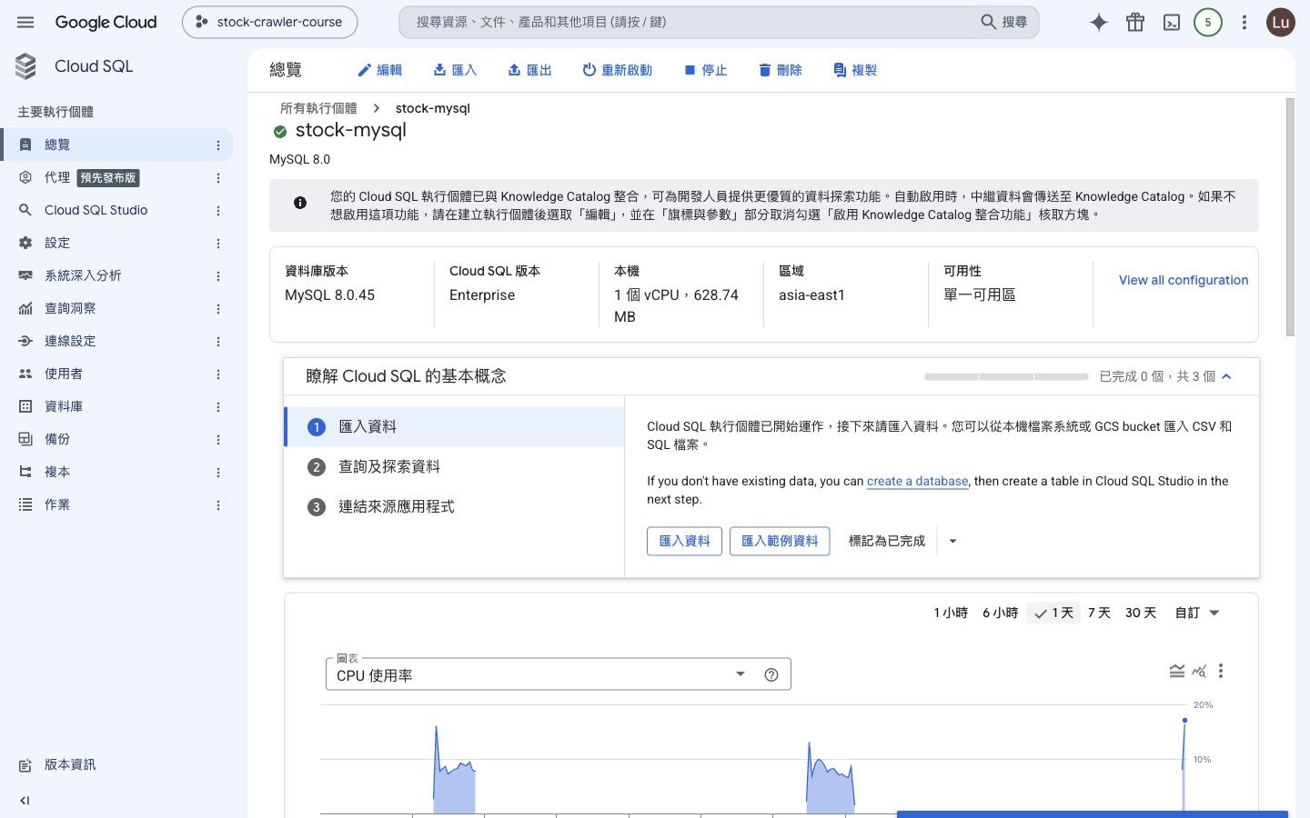This screenshot has width=1310, height=818.
Task: Click the pin menu next to 資料庫
Action: click(218, 407)
